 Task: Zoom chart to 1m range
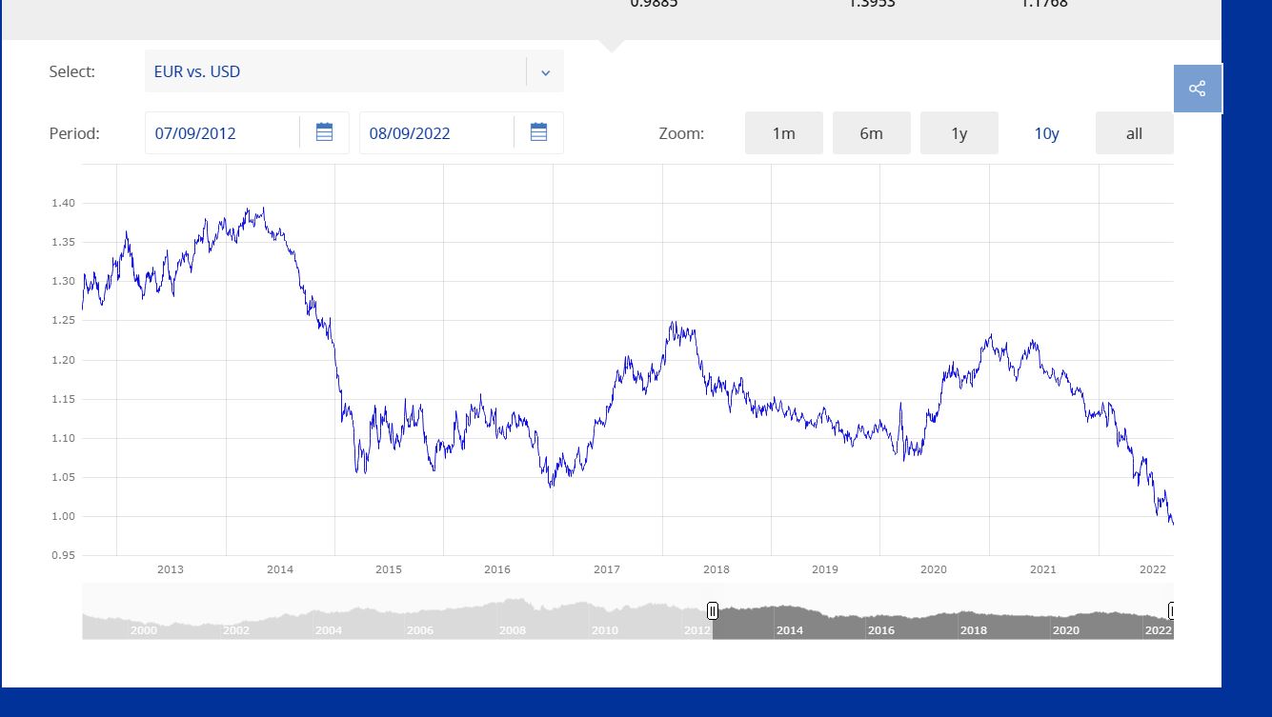coord(783,133)
